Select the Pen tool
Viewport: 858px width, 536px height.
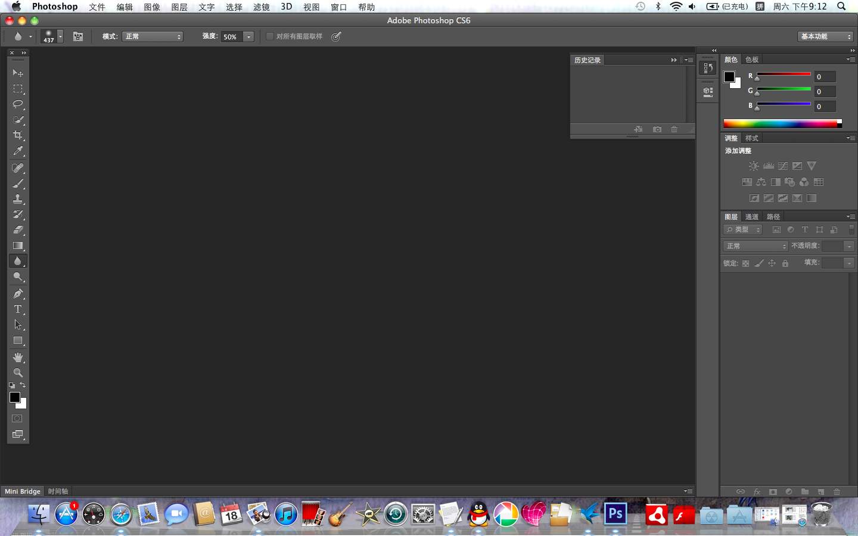pyautogui.click(x=18, y=294)
